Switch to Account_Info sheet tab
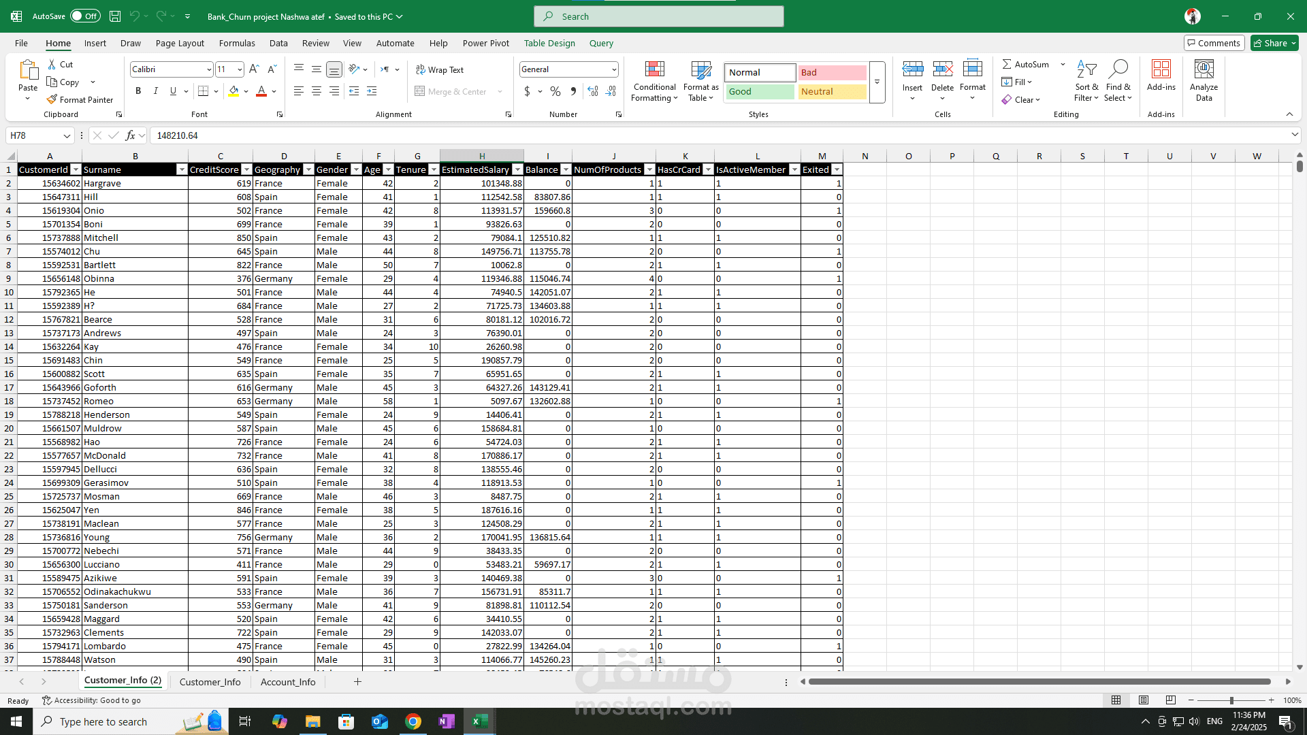The width and height of the screenshot is (1307, 735). click(288, 682)
